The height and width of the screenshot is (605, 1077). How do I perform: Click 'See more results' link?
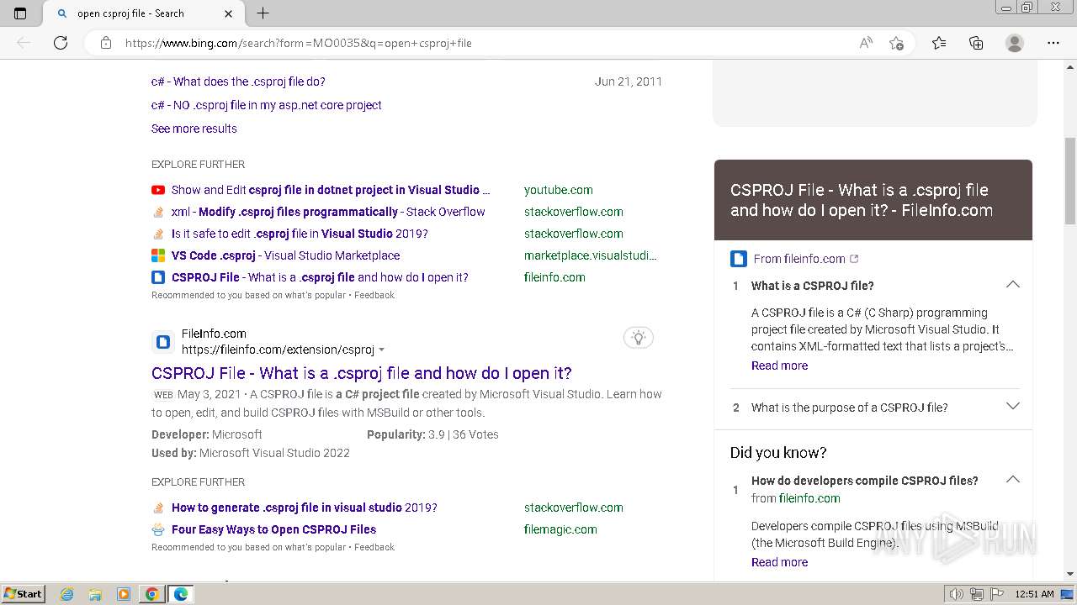point(194,129)
